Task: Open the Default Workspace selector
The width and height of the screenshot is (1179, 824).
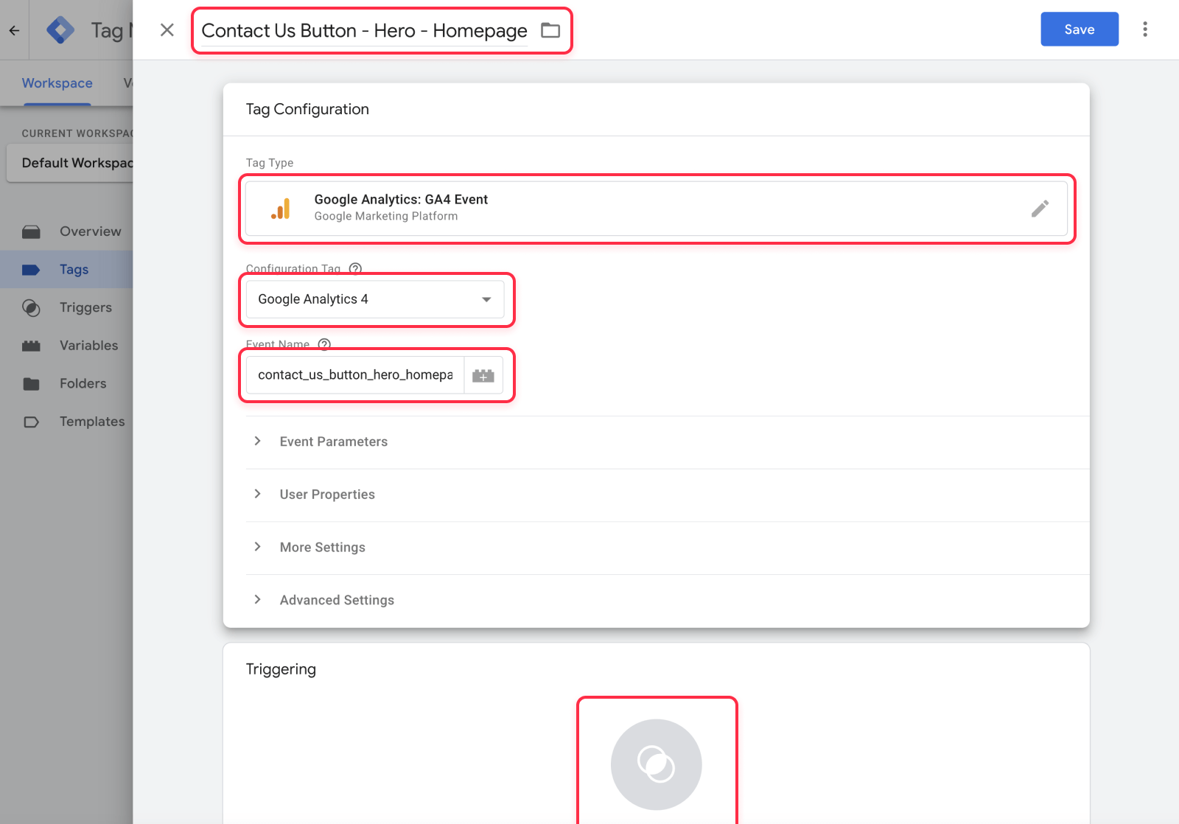Action: (70, 163)
